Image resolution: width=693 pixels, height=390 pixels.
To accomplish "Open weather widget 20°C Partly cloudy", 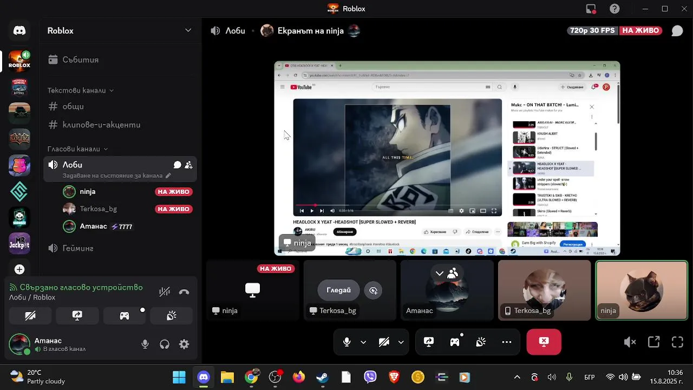I will (38, 377).
